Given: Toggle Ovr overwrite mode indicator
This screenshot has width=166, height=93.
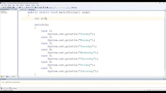Looking at the screenshot, I should [x=153, y=90].
